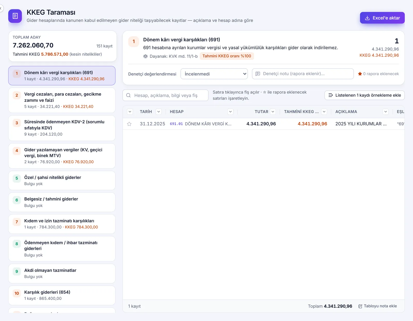Screen dimensions: 413x321
Task: Open the TAHMİNİ KKEG column filter chevron
Action: 324,112
